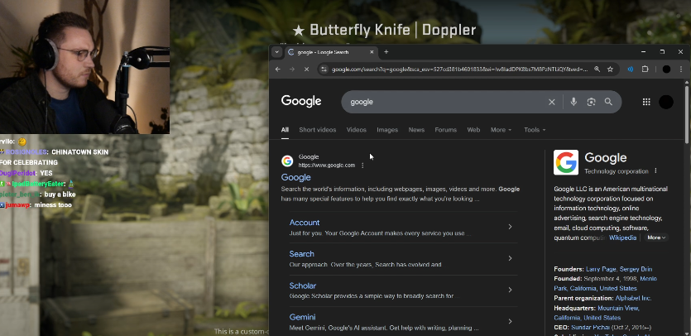691x336 pixels.
Task: Click chat message 'buy a bike'
Action: pos(60,194)
